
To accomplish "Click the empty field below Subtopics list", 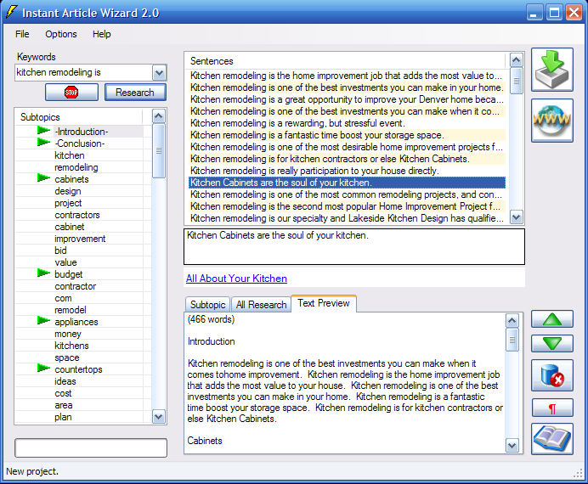I will [91, 447].
